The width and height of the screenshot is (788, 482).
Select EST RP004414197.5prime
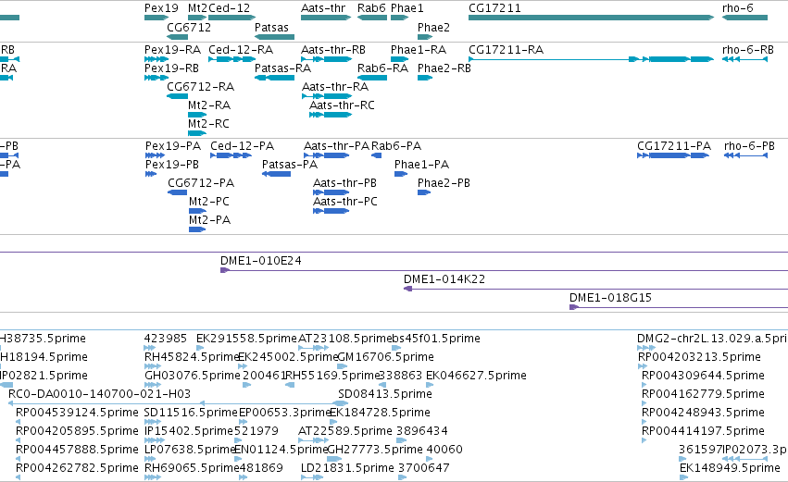click(703, 431)
